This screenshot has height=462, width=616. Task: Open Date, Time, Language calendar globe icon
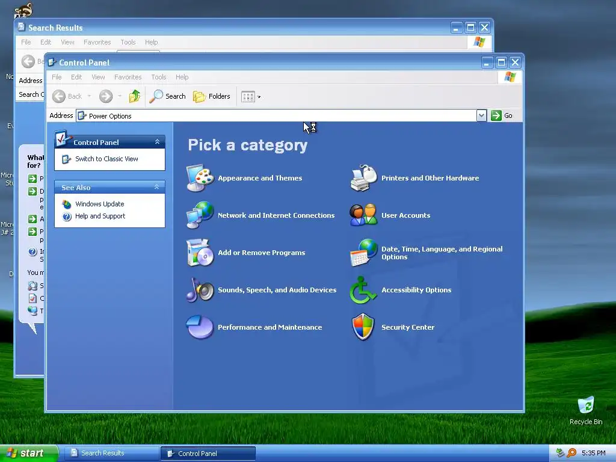click(x=364, y=252)
